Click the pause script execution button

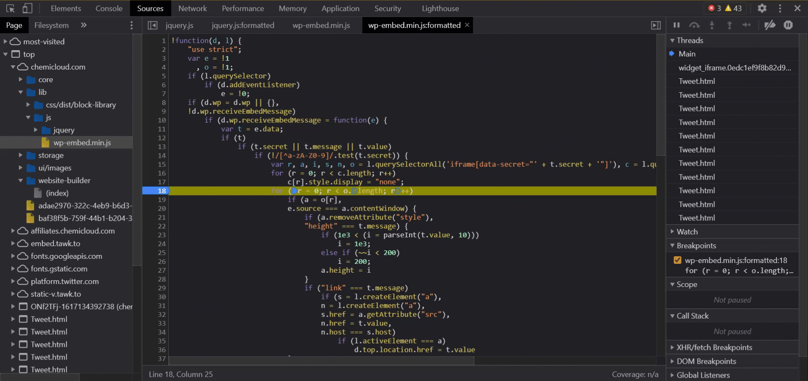click(x=676, y=25)
